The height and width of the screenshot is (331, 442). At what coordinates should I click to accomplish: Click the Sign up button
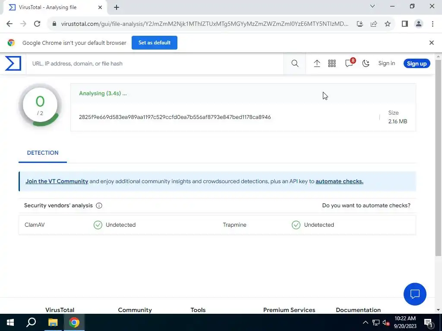click(417, 63)
